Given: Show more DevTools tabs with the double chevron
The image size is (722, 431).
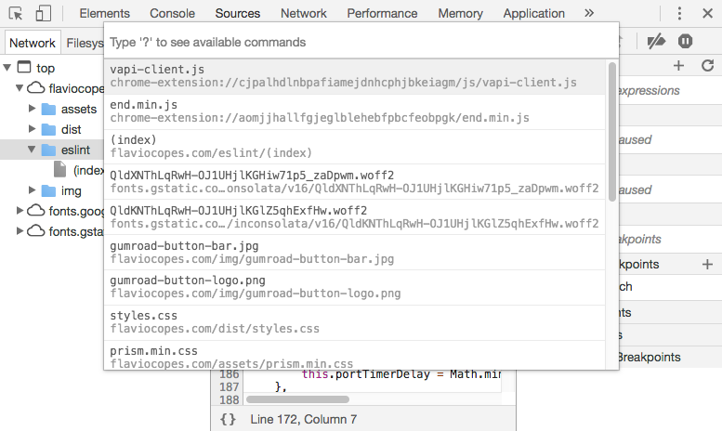Looking at the screenshot, I should (x=589, y=13).
